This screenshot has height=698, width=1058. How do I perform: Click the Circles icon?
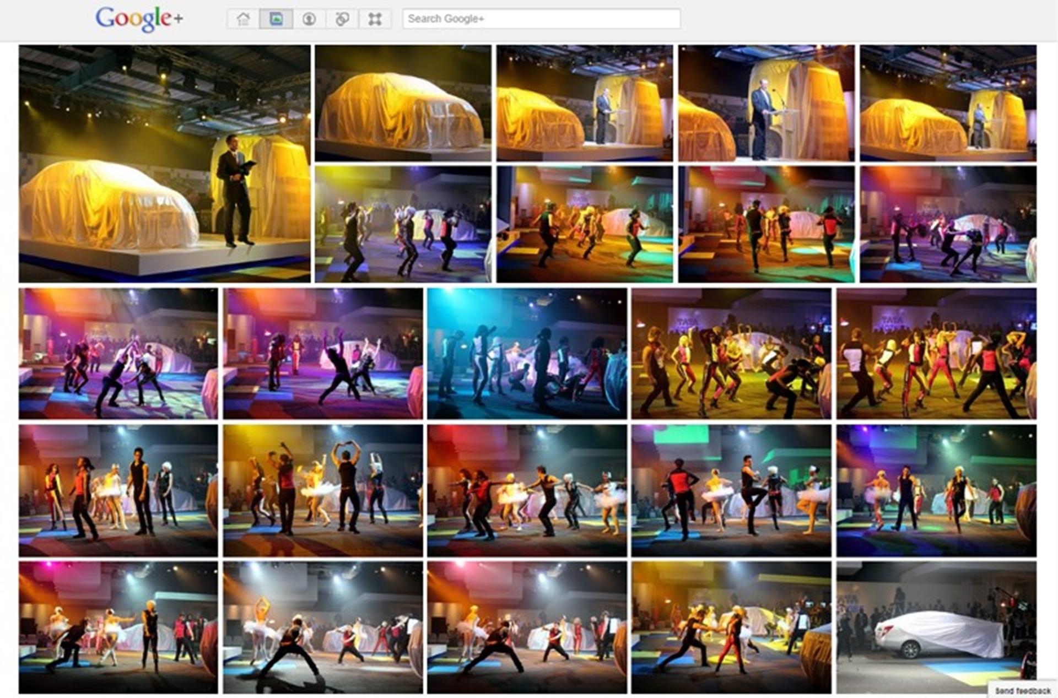click(341, 18)
